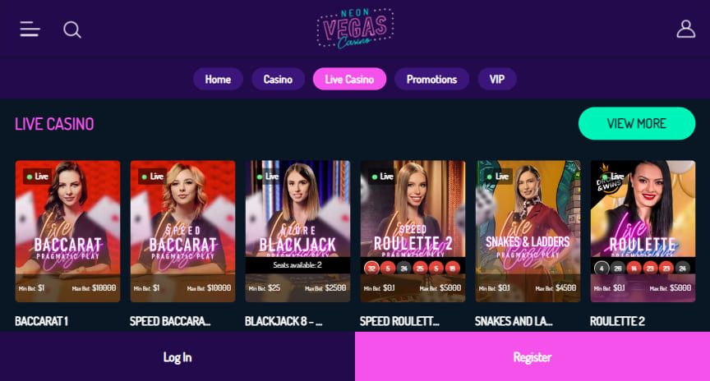Click the pink Register button

pos(532,357)
